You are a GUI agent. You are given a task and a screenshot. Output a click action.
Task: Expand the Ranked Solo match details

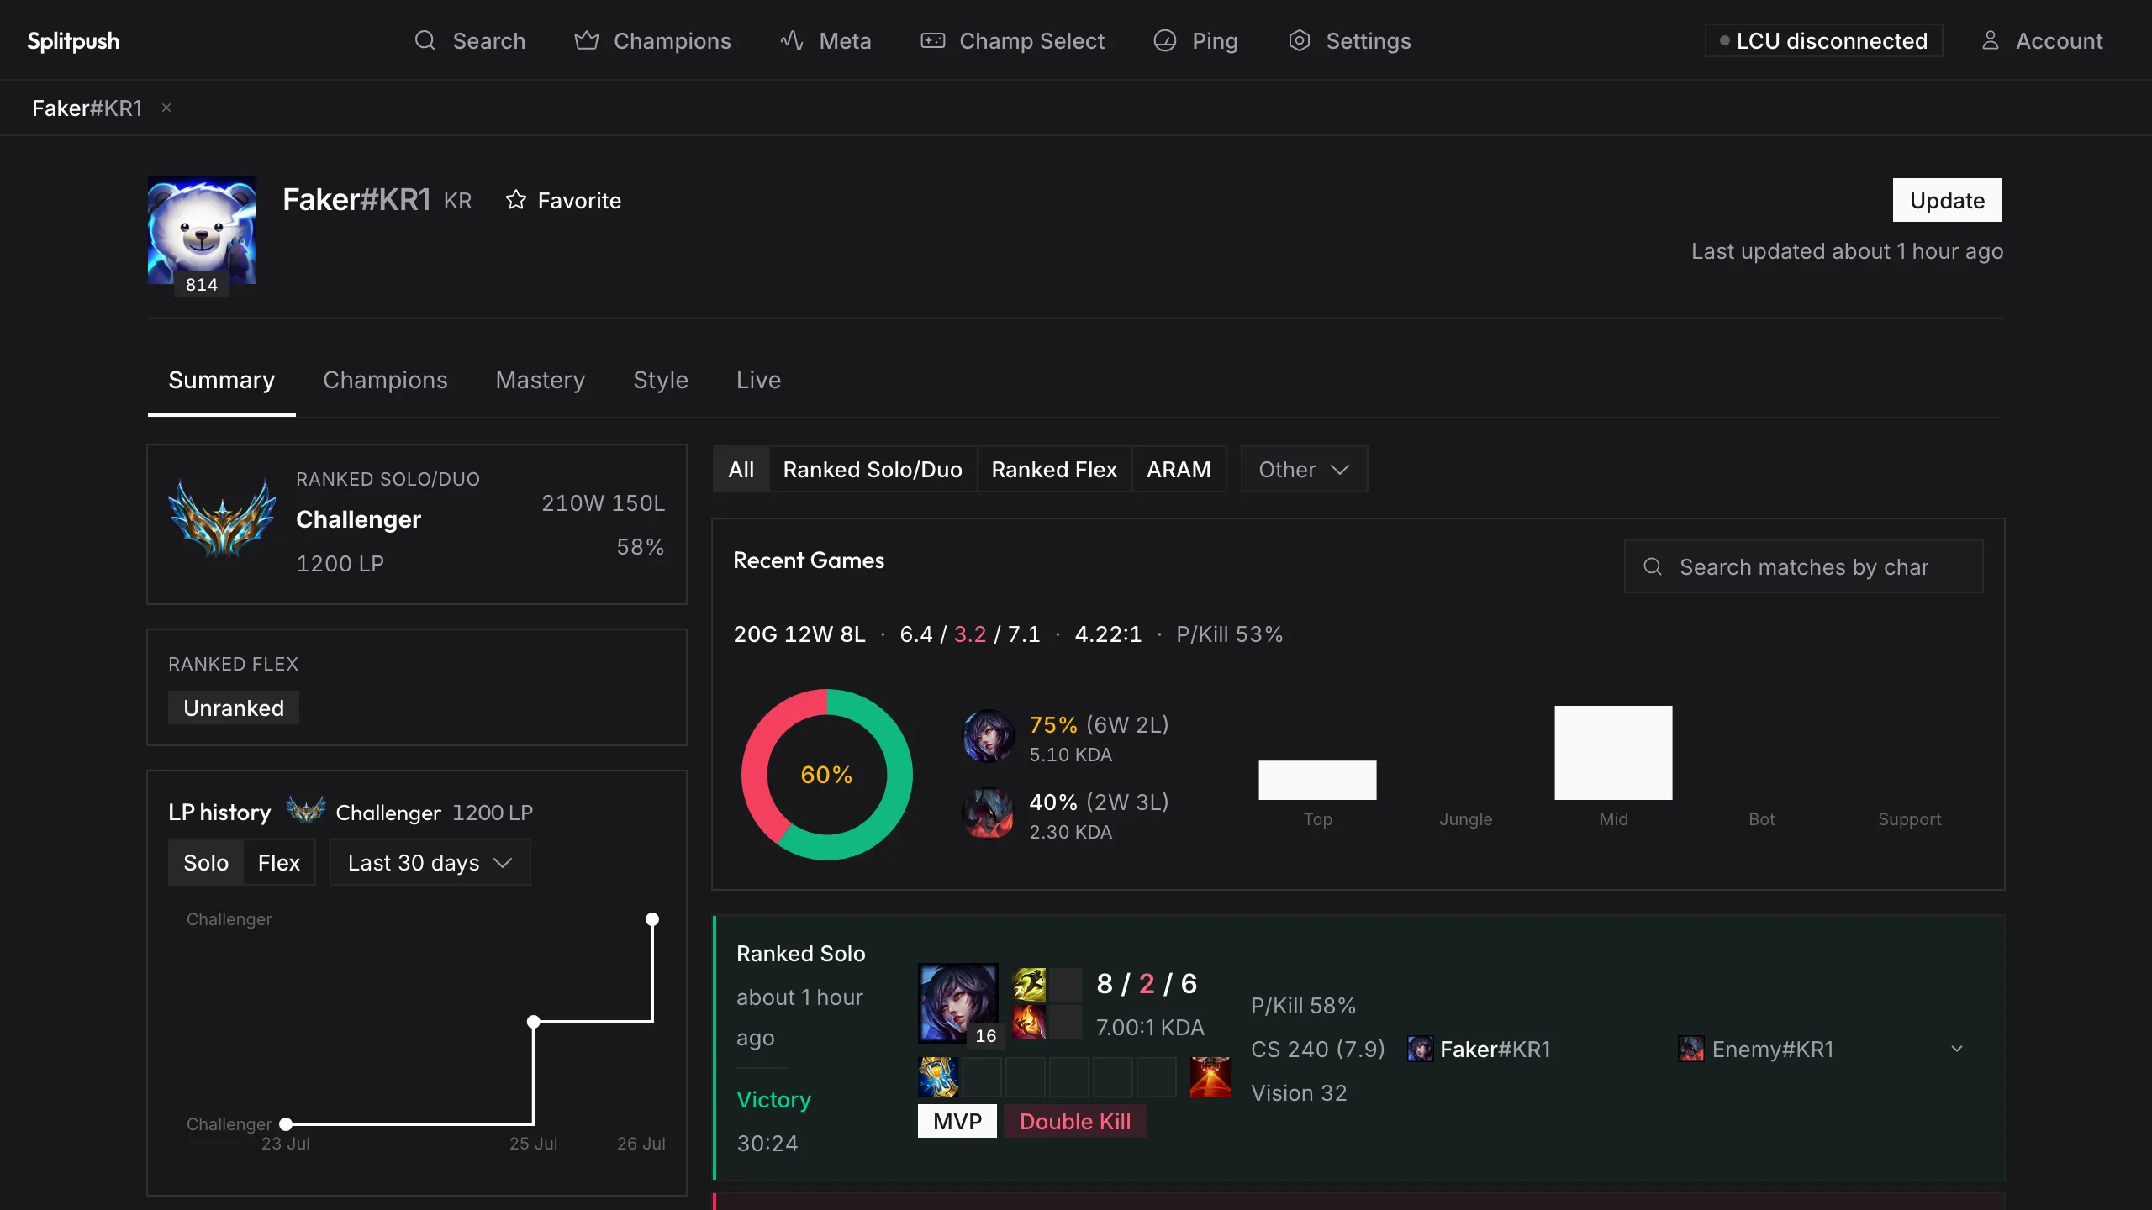[1957, 1049]
